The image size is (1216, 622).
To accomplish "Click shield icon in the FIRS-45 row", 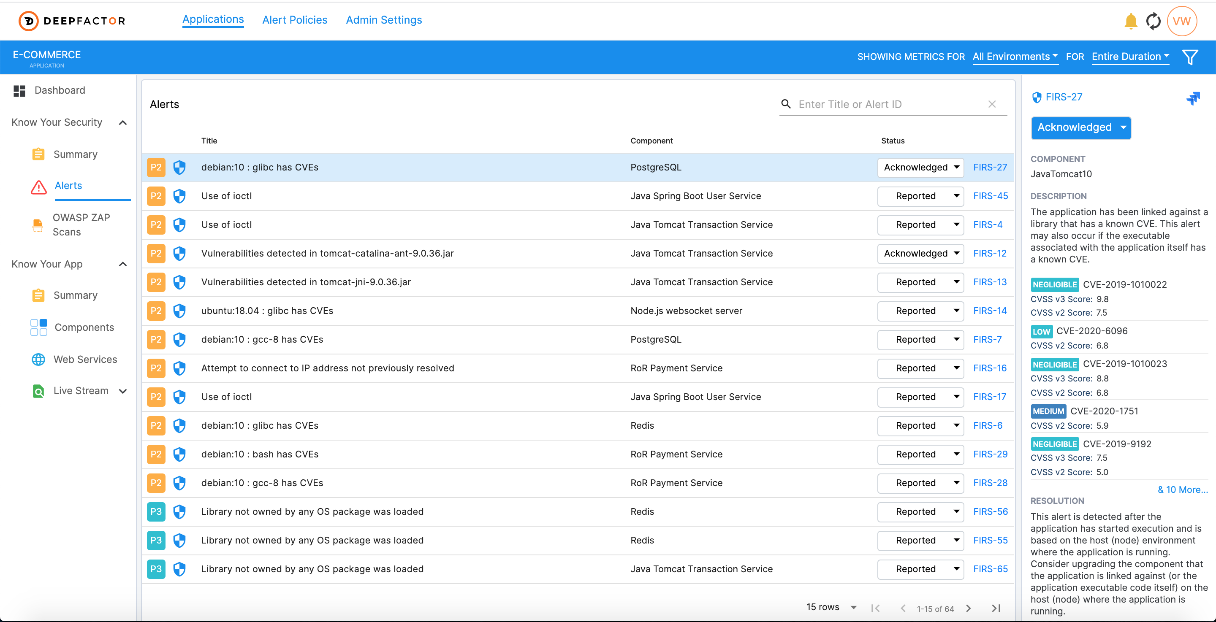I will click(x=179, y=196).
